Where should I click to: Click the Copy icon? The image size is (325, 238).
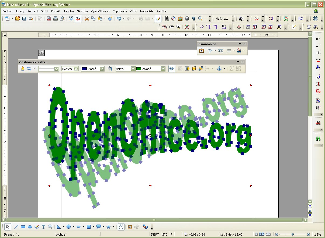coord(93,19)
